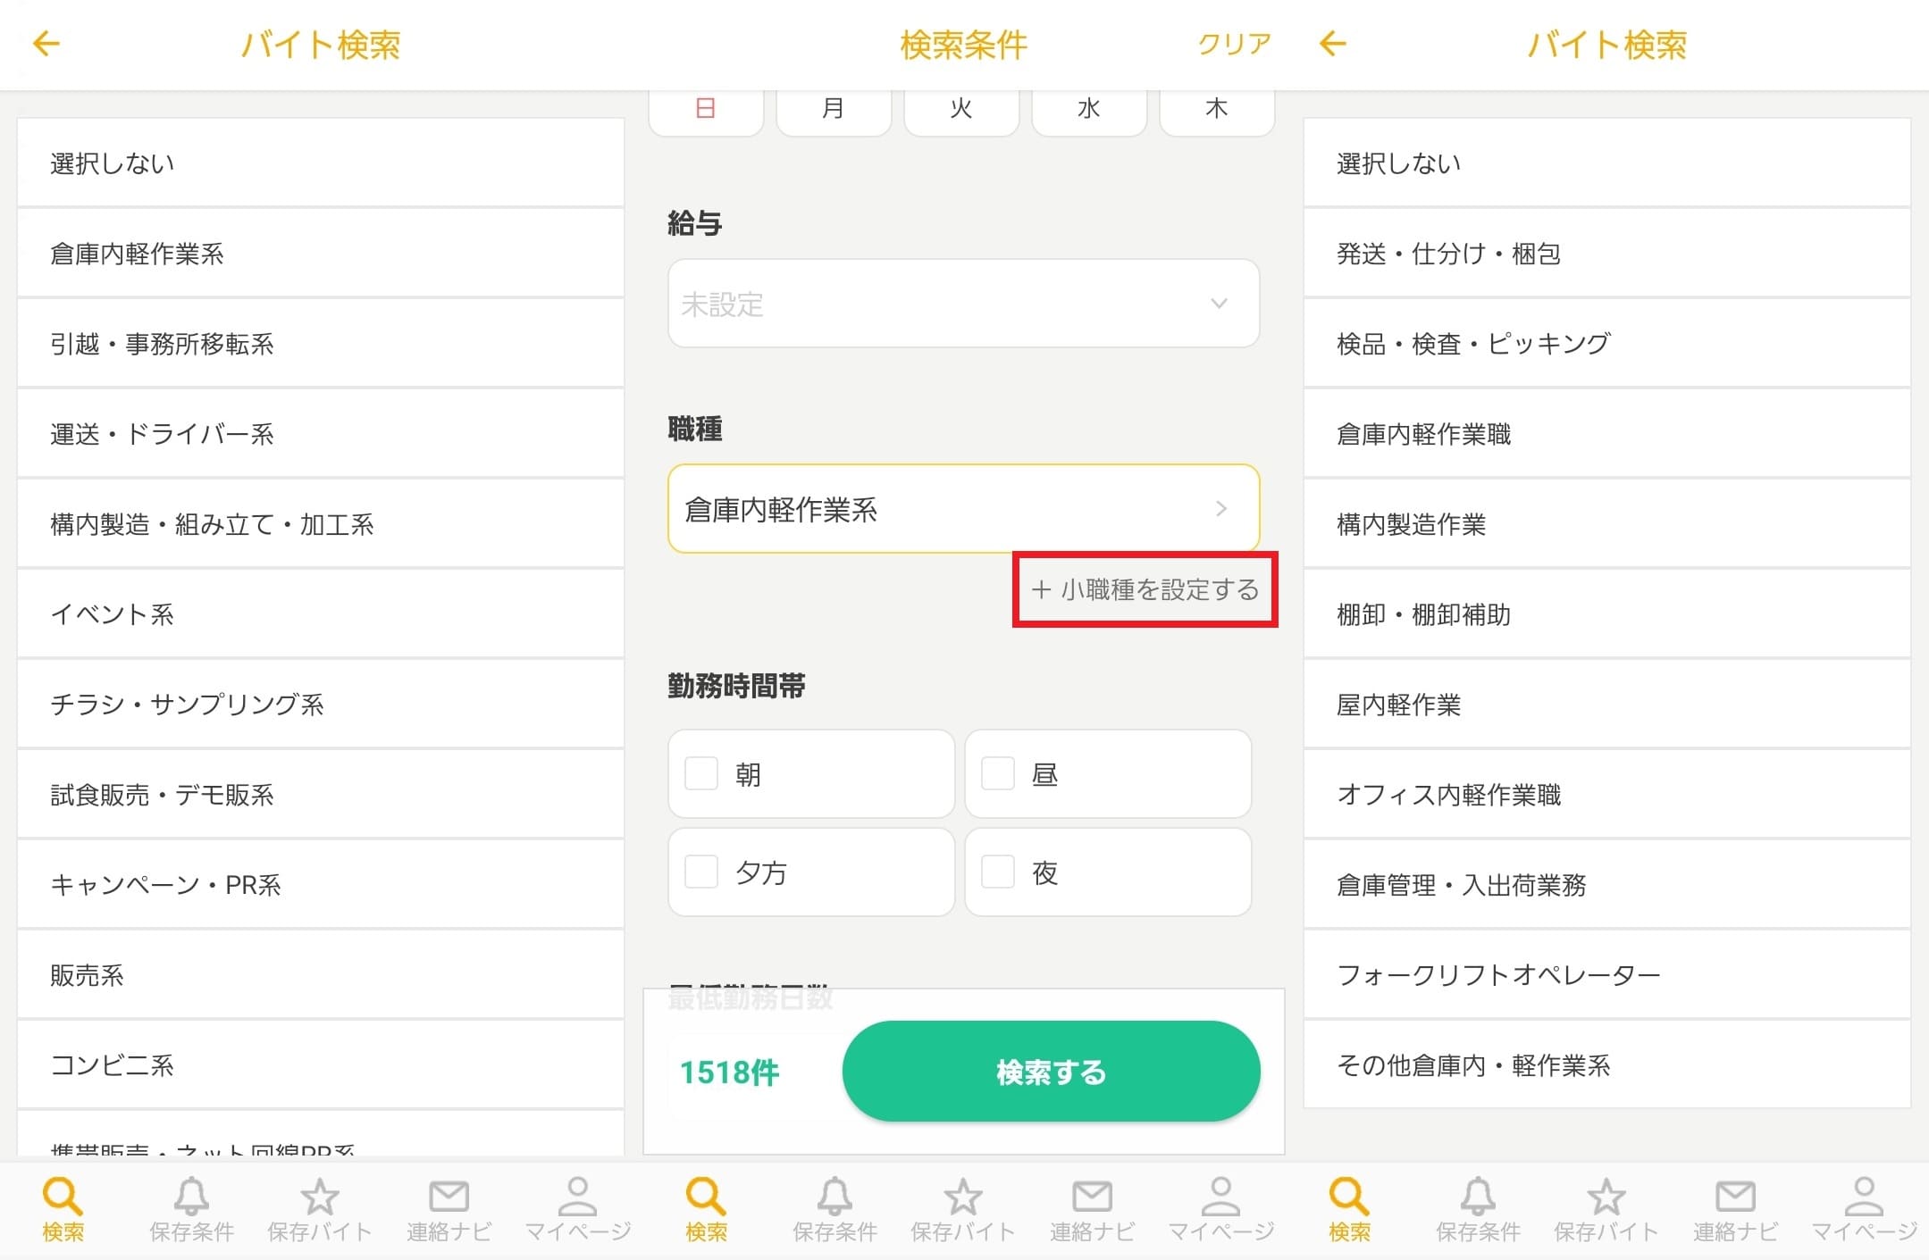Select キャンペーン・PR系 category
Image resolution: width=1929 pixels, height=1260 pixels.
(x=321, y=885)
